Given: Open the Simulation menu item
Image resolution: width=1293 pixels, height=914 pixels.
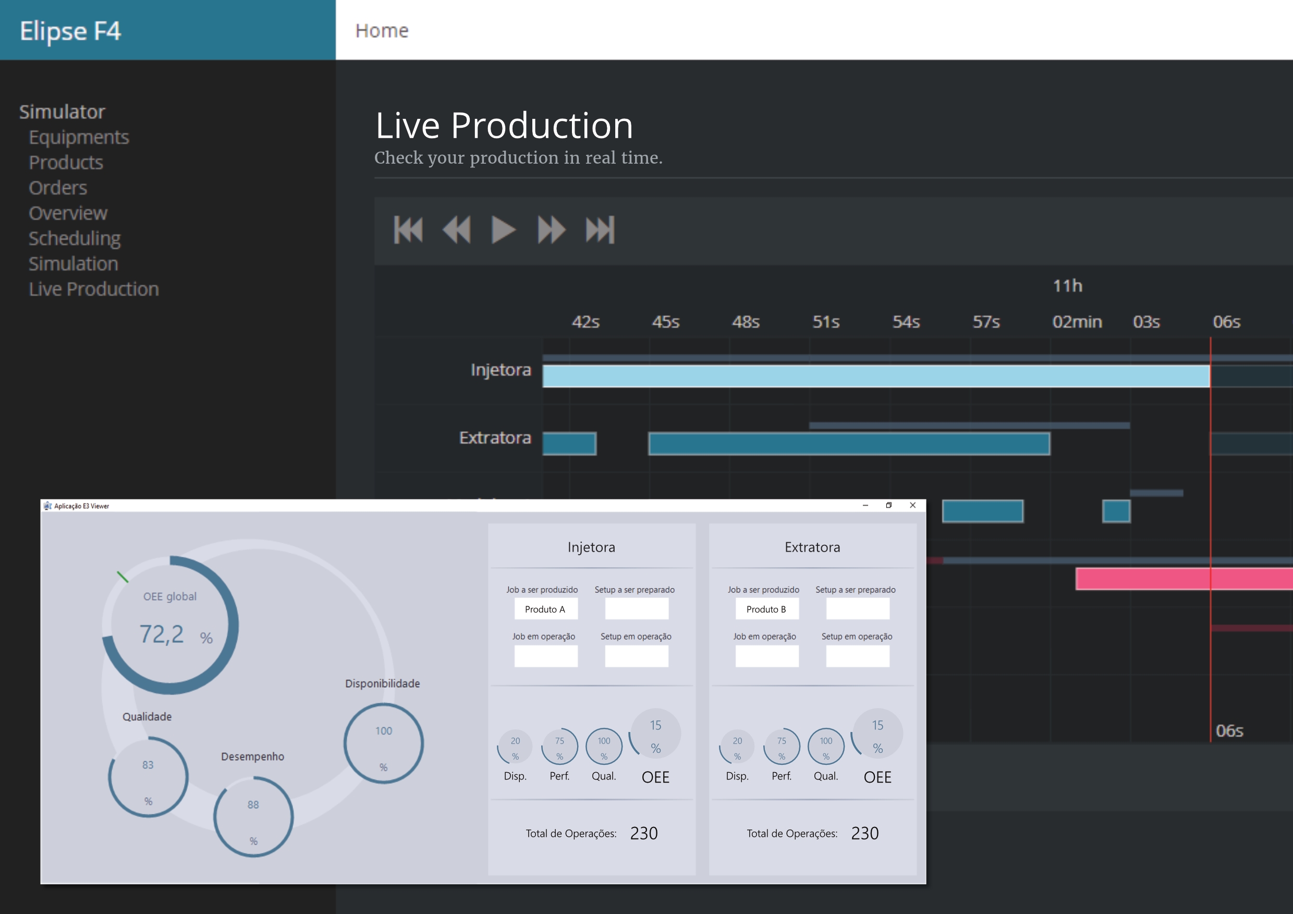Looking at the screenshot, I should click(x=74, y=264).
